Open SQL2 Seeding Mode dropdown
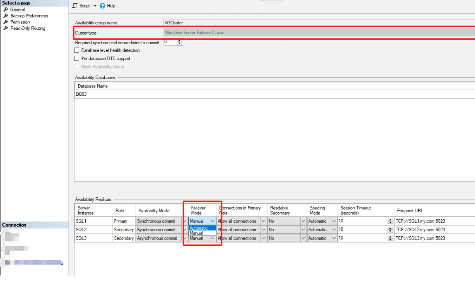The image size is (475, 292). click(x=334, y=230)
